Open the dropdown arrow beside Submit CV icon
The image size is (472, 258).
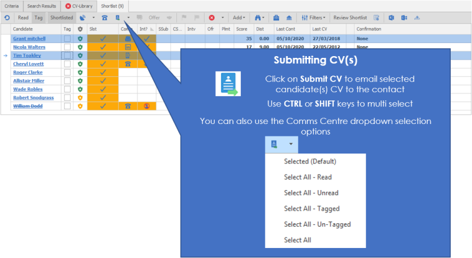coord(128,18)
